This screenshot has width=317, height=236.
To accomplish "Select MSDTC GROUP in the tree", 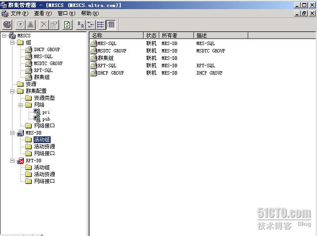I will (x=48, y=63).
